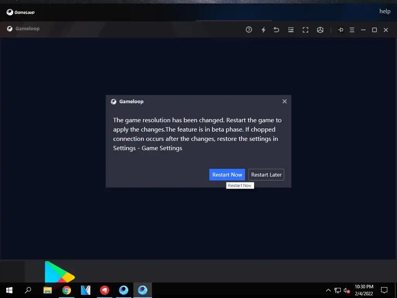The image size is (397, 298).
Task: Open the Google Play Store icon
Action: coord(59,272)
